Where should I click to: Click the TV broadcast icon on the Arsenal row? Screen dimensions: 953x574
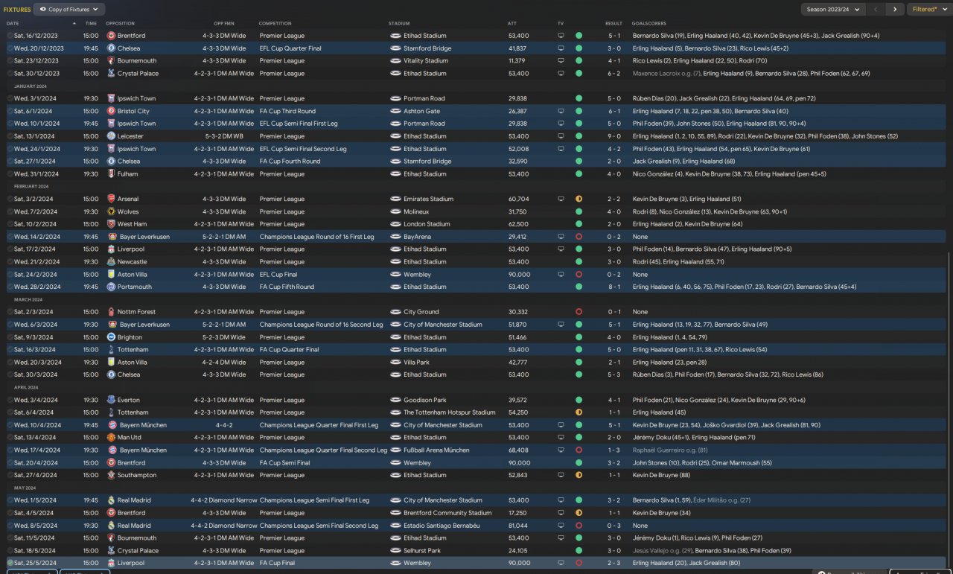pyautogui.click(x=561, y=199)
